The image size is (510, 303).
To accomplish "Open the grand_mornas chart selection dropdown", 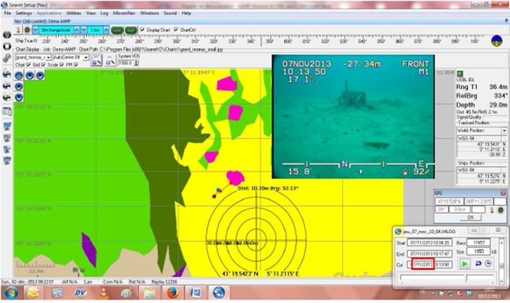I will coord(48,58).
